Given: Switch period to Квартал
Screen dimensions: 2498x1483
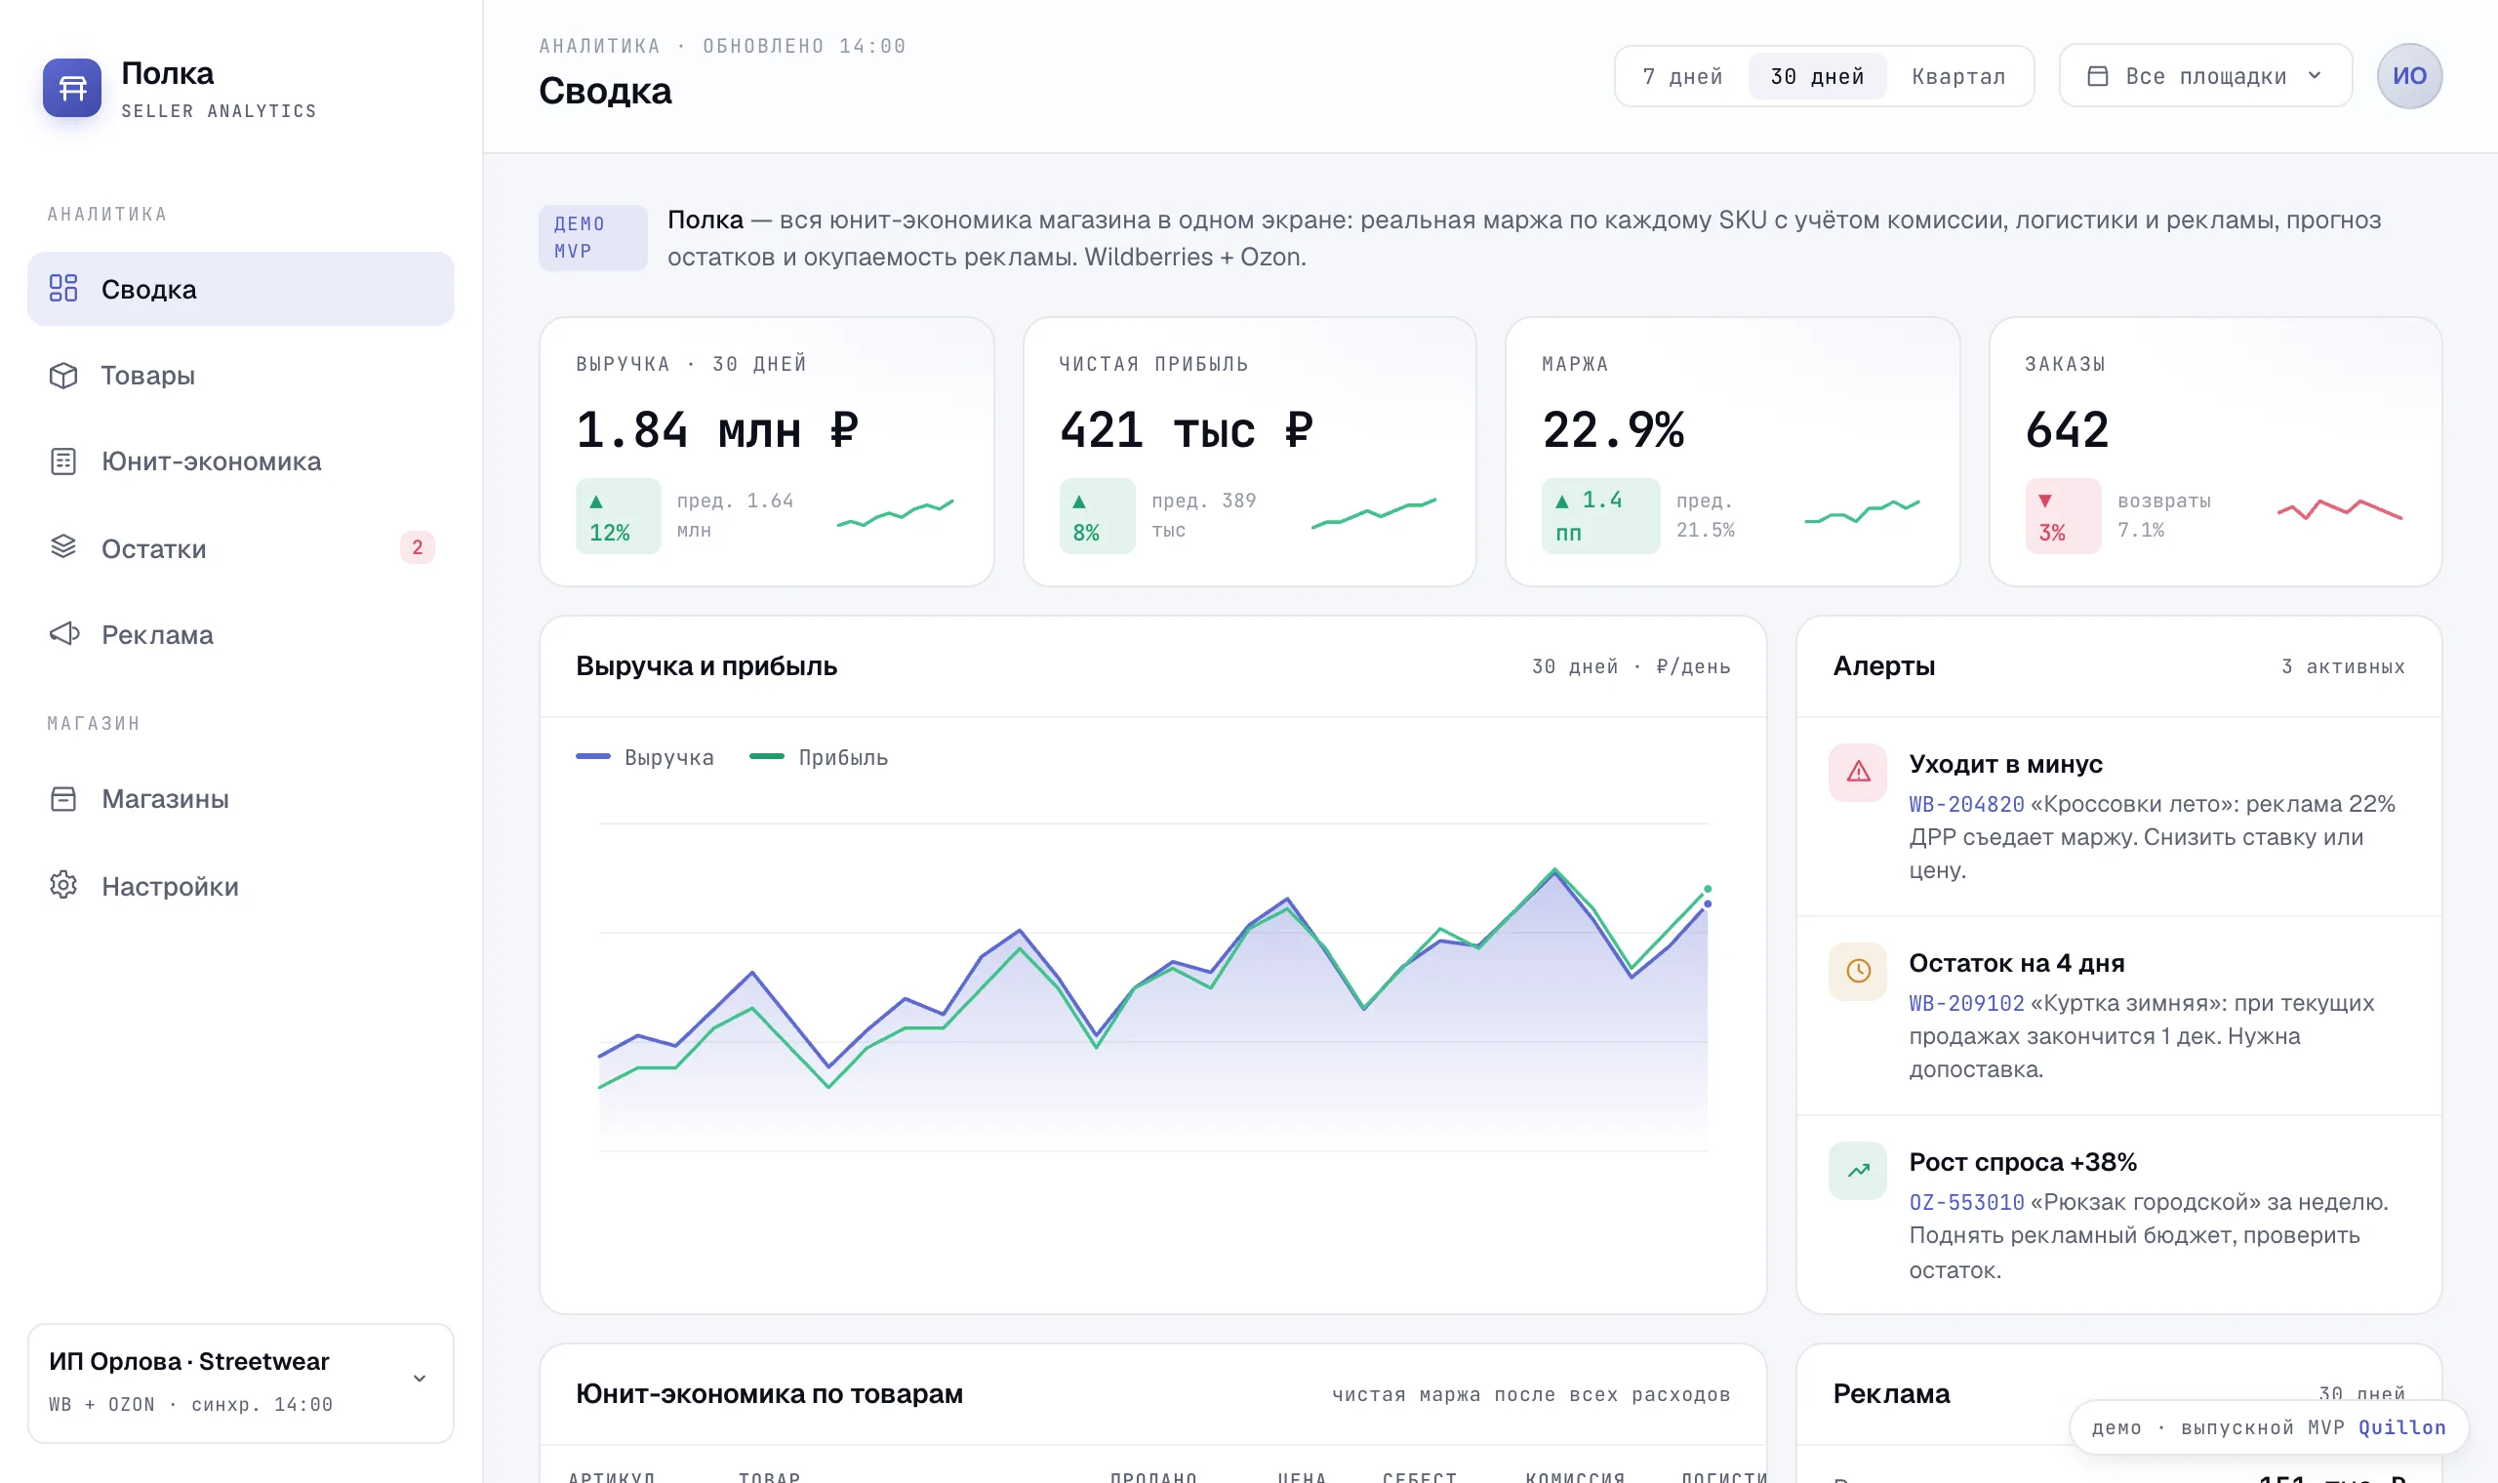Looking at the screenshot, I should [x=1957, y=77].
